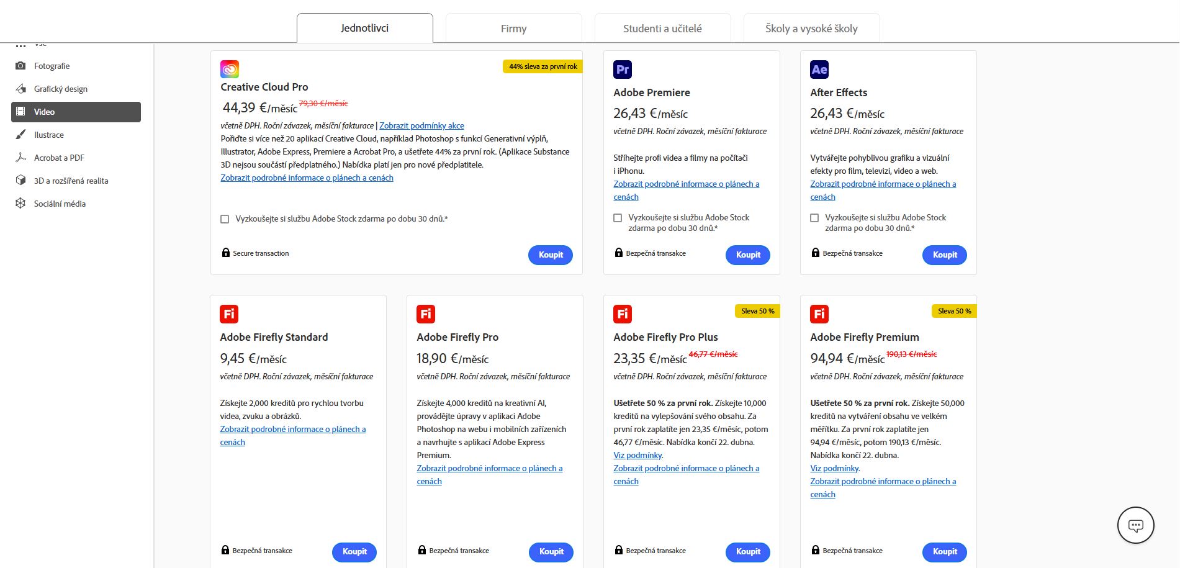
Task: Click Koupit for Adobe Firefly Pro Plus
Action: click(748, 552)
